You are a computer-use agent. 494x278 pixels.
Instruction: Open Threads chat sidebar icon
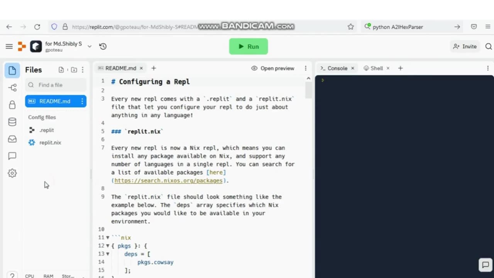12,156
